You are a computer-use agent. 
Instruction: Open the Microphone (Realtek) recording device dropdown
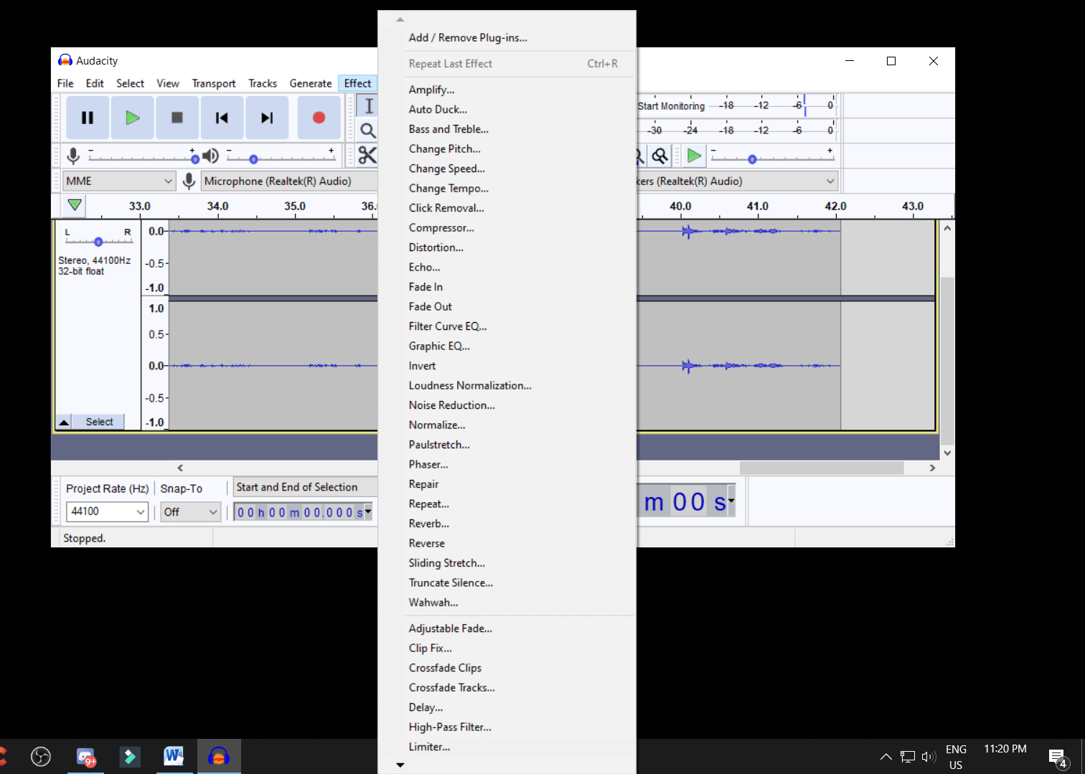[289, 181]
